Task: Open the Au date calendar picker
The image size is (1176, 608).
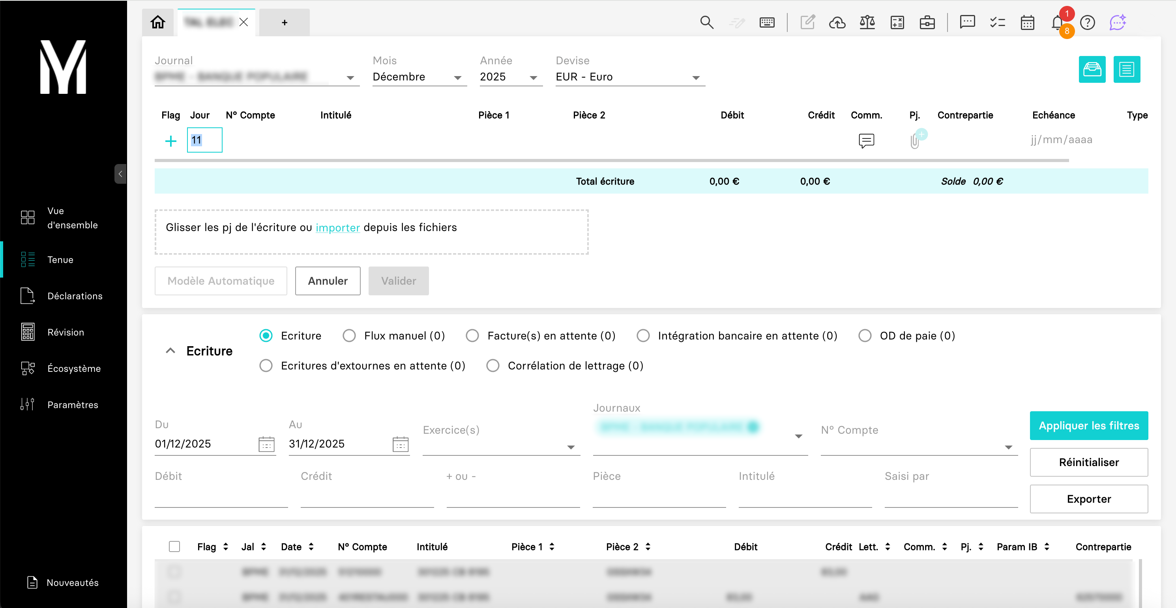Action: [401, 444]
